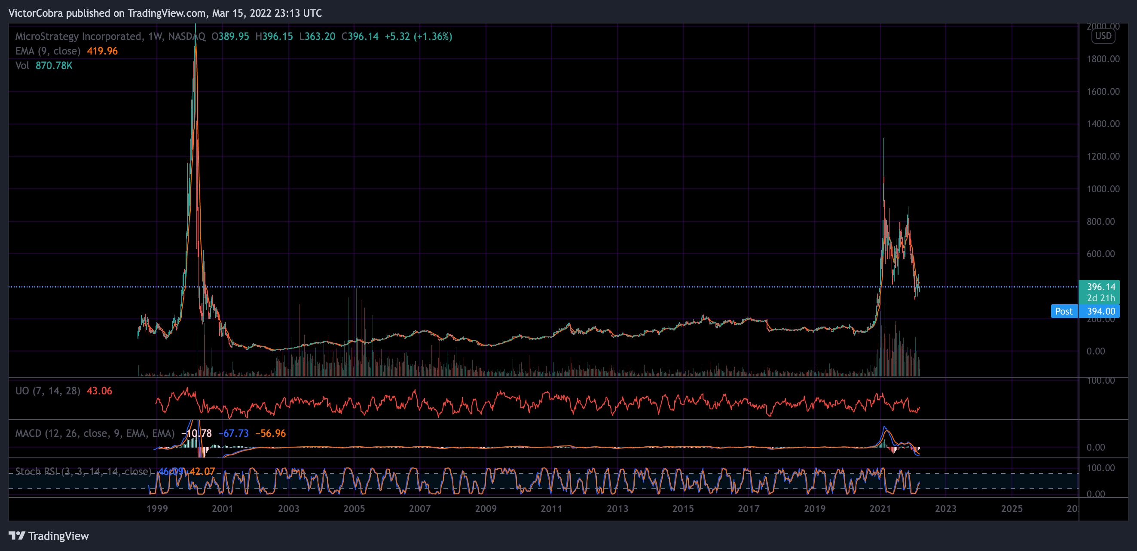
Task: Click the Vol indicator legend
Action: coord(22,66)
